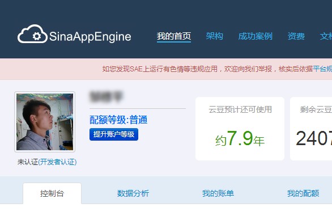Viewport: 332px width, 216px height.
Task: Open 成功案例 in the top navigation
Action: coord(255,36)
